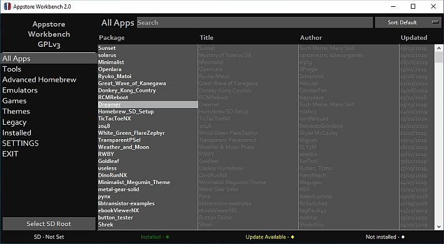The width and height of the screenshot is (444, 244).
Task: Select the Great_Wave_of_Kanegawa package
Action: click(x=148, y=84)
